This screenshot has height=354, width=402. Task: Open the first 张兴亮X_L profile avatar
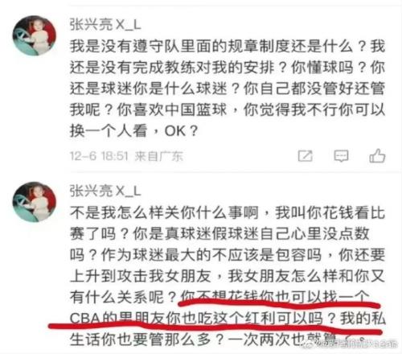(35, 35)
